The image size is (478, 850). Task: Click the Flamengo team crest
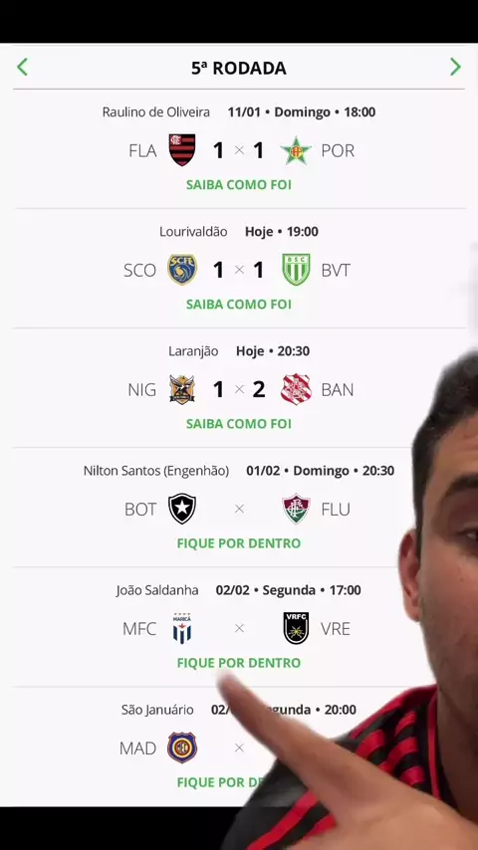tap(182, 150)
